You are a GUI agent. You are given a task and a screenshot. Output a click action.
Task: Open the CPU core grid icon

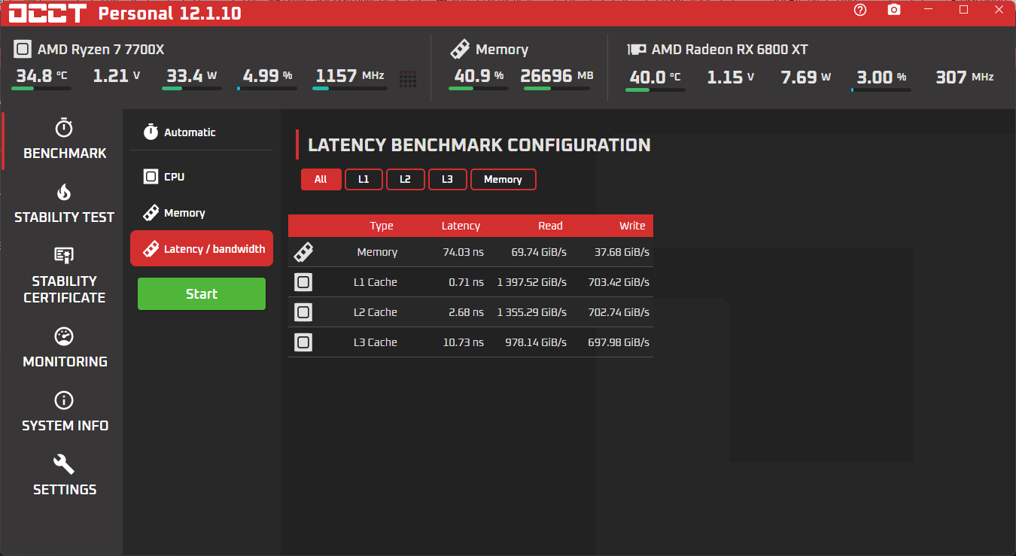click(408, 78)
